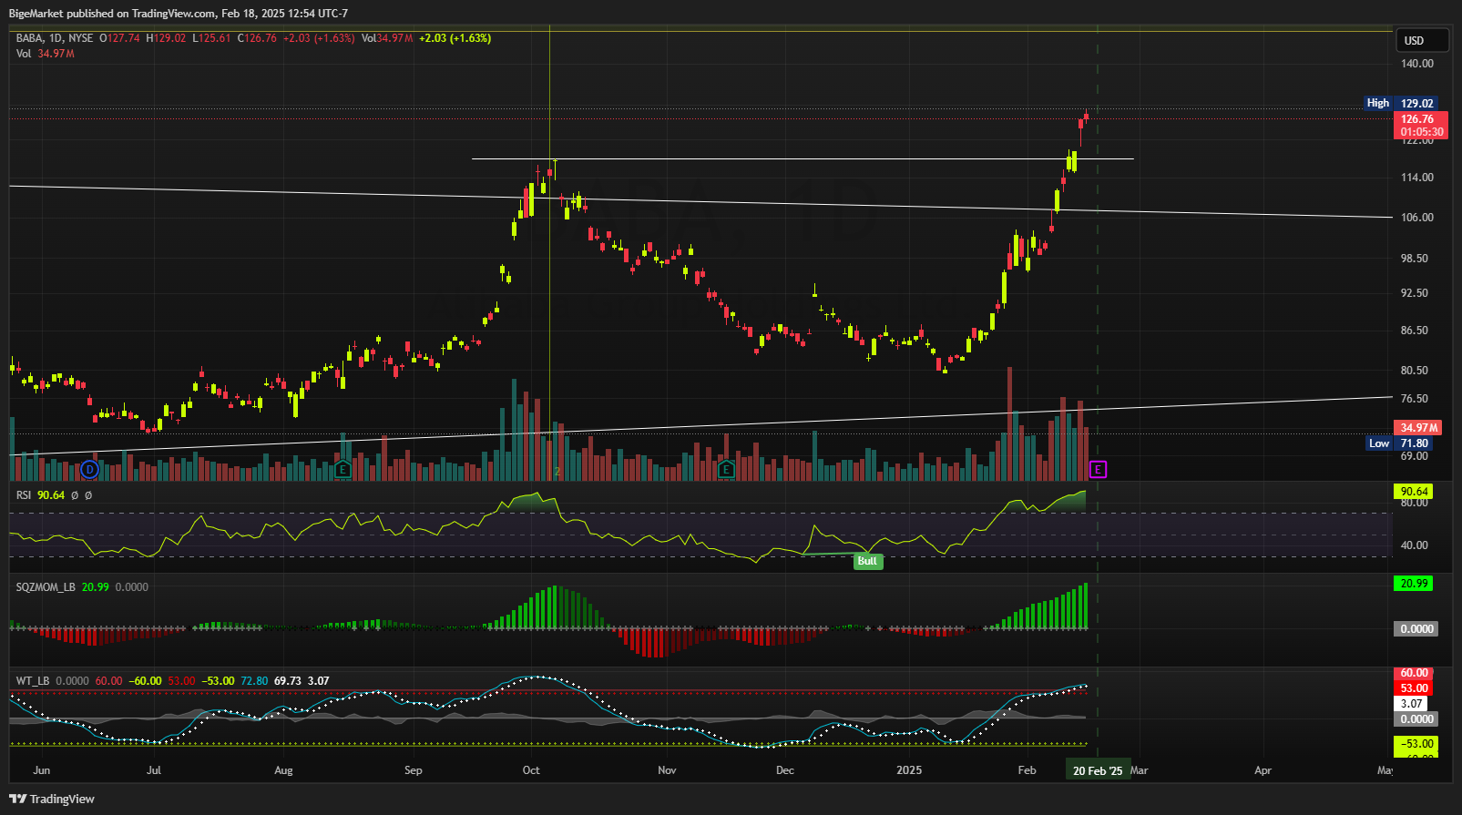
Task: Open the earnings E marker in mid-November
Action: (x=727, y=470)
